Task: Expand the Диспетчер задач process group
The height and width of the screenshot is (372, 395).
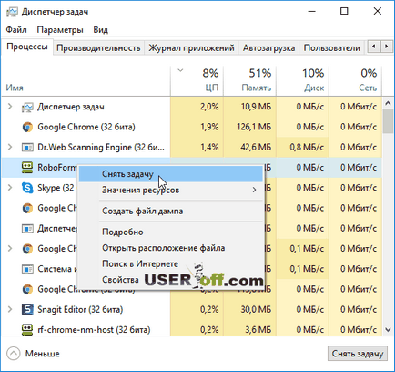Action: click(x=10, y=107)
